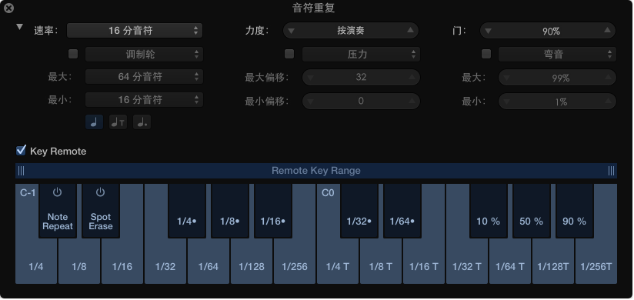The width and height of the screenshot is (634, 300).
Task: Click the dotted 1/8• black key
Action: (230, 211)
